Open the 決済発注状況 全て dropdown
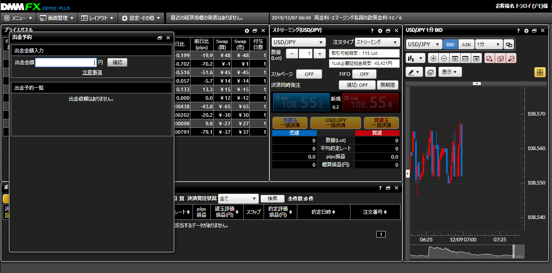 point(238,199)
